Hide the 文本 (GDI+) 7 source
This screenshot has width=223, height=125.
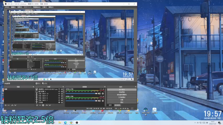point(59,100)
